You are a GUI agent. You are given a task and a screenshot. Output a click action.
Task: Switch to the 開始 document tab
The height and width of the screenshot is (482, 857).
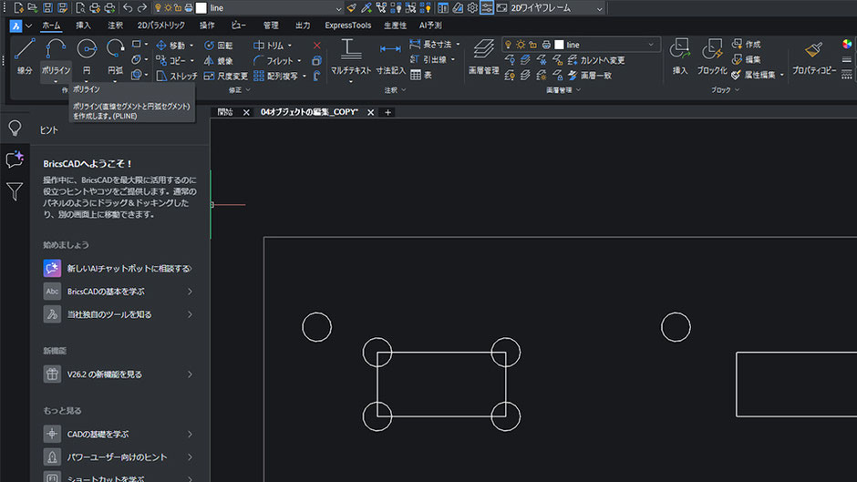225,112
